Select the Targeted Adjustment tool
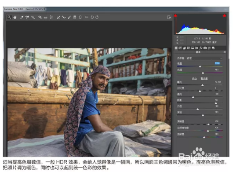The image size is (233, 172). coord(33,17)
